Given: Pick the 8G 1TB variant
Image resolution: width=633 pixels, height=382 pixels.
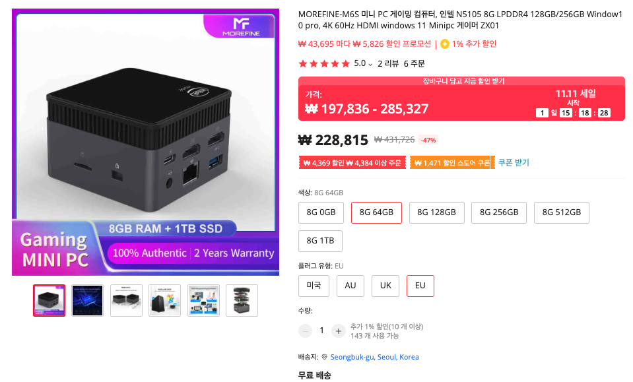Looking at the screenshot, I should 320,241.
